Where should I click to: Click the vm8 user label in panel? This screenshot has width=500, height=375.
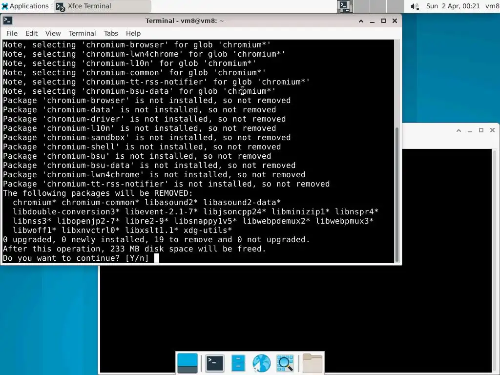[492, 6]
